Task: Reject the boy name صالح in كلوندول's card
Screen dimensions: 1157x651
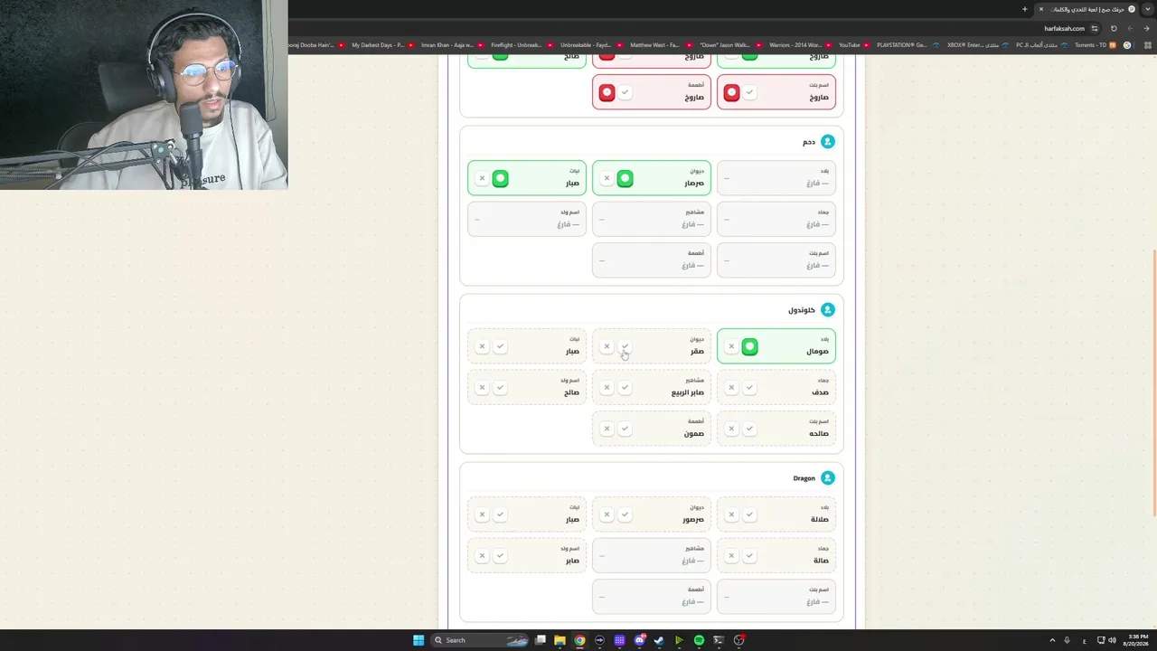Action: [482, 387]
